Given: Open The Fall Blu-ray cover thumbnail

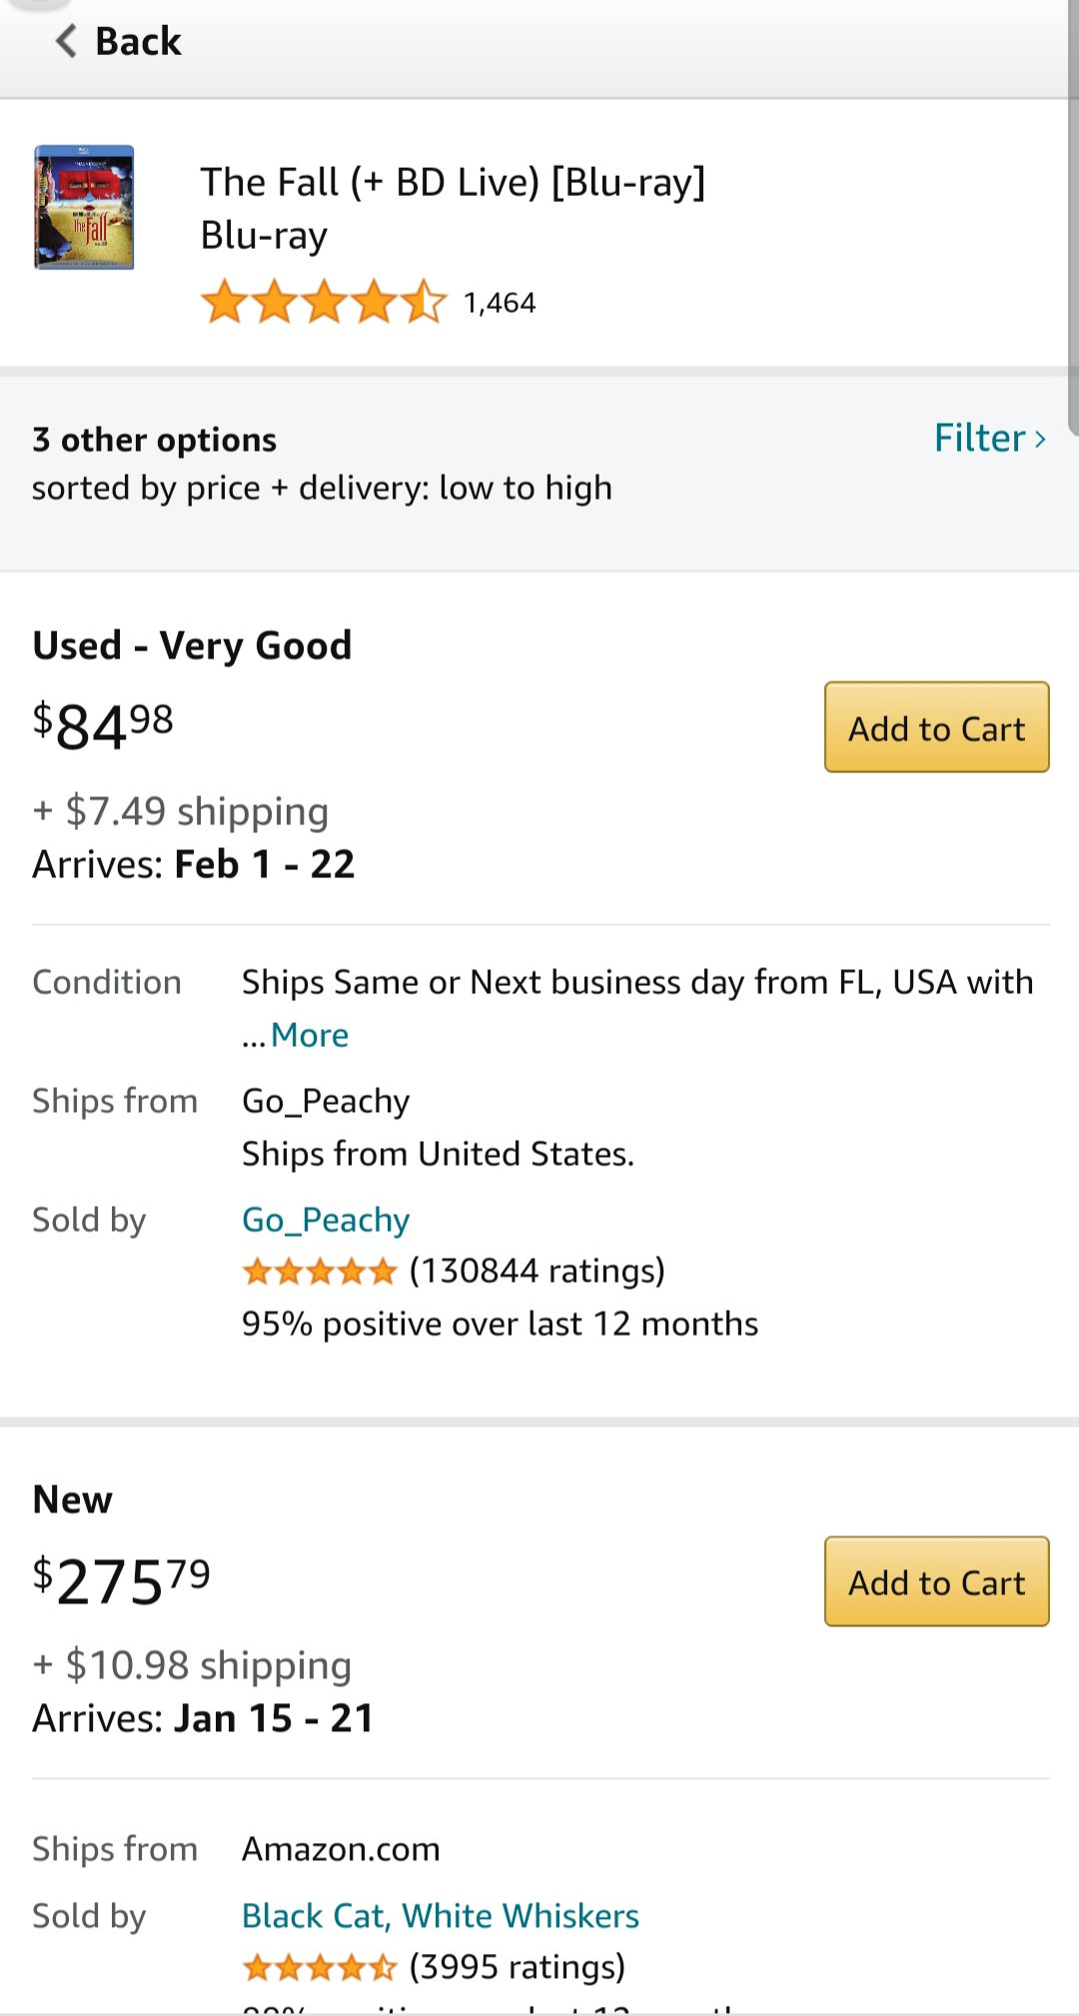Looking at the screenshot, I should (x=84, y=208).
